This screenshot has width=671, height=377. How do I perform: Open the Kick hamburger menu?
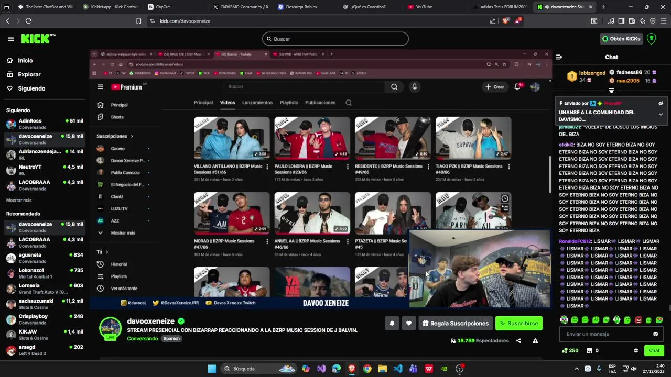pos(11,39)
